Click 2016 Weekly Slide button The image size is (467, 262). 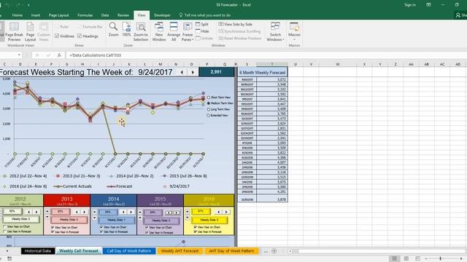(x=209, y=220)
